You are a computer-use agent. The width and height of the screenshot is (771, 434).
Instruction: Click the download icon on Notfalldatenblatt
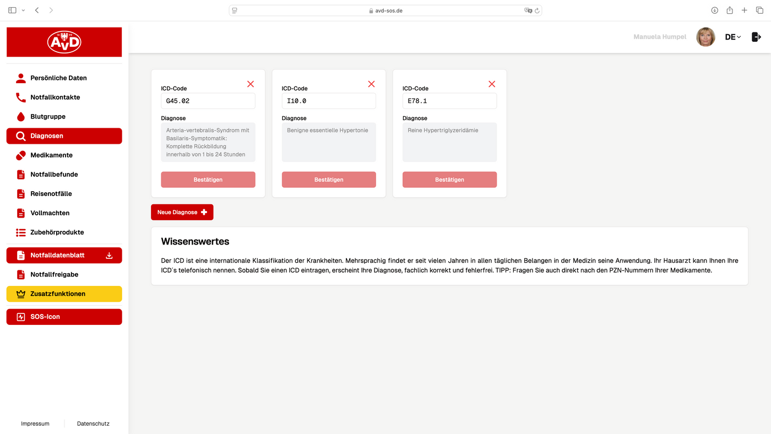coord(109,256)
